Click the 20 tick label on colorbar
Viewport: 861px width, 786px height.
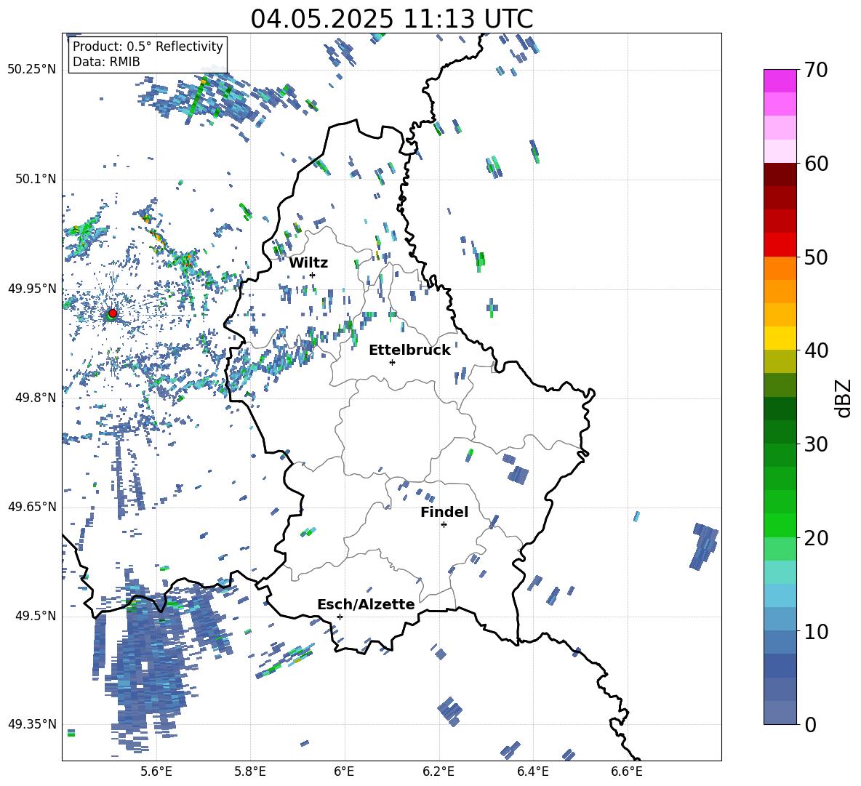[x=815, y=538]
